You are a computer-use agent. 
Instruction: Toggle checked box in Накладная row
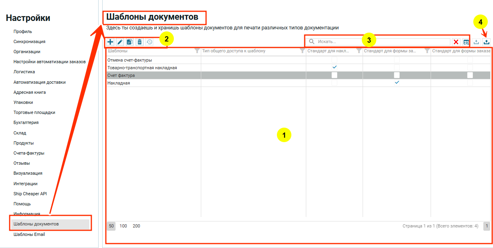(x=397, y=83)
